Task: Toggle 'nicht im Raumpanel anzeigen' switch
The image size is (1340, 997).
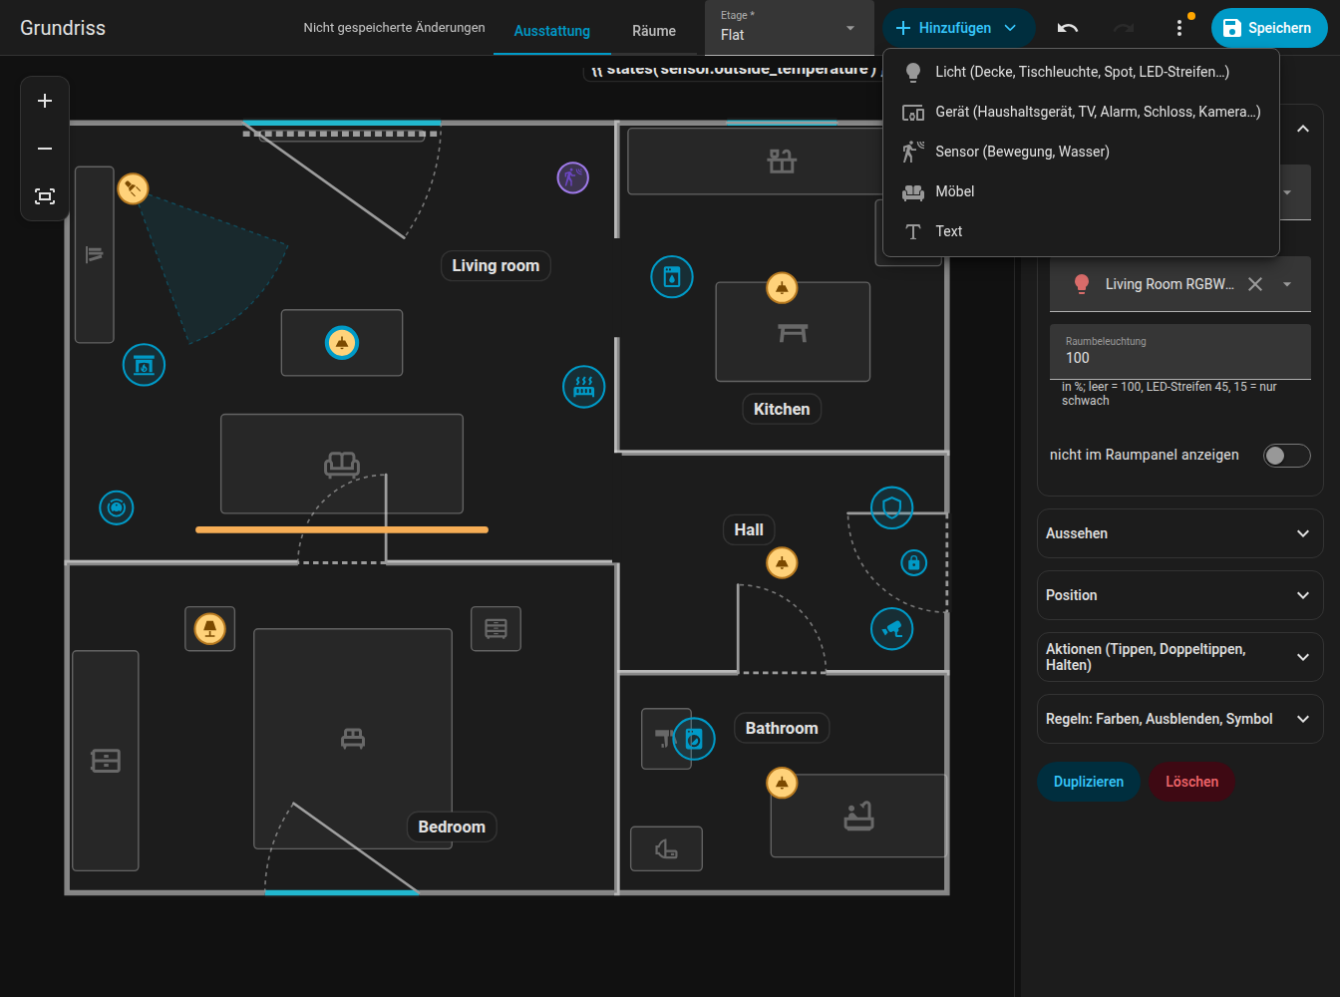Action: coord(1286,456)
